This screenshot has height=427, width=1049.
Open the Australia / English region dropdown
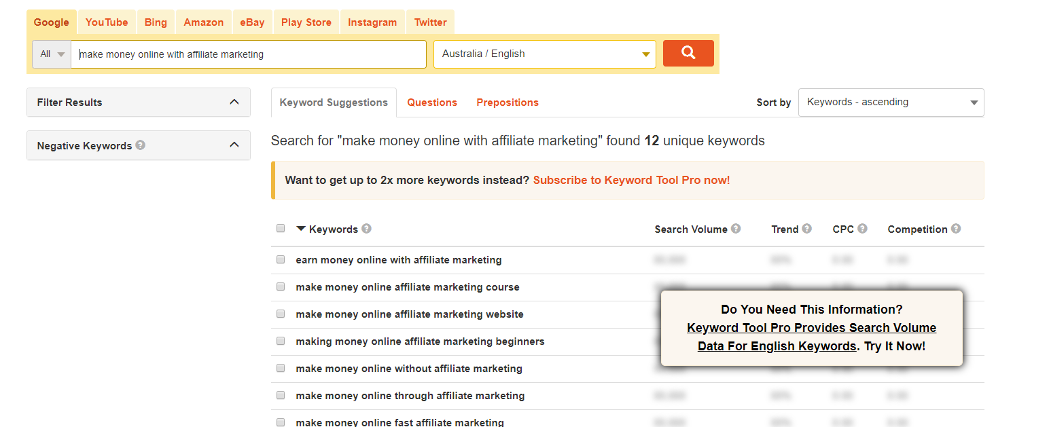tap(545, 54)
